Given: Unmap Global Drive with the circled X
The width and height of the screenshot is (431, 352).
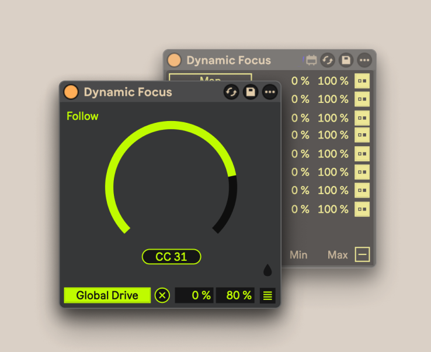Looking at the screenshot, I should 162,295.
